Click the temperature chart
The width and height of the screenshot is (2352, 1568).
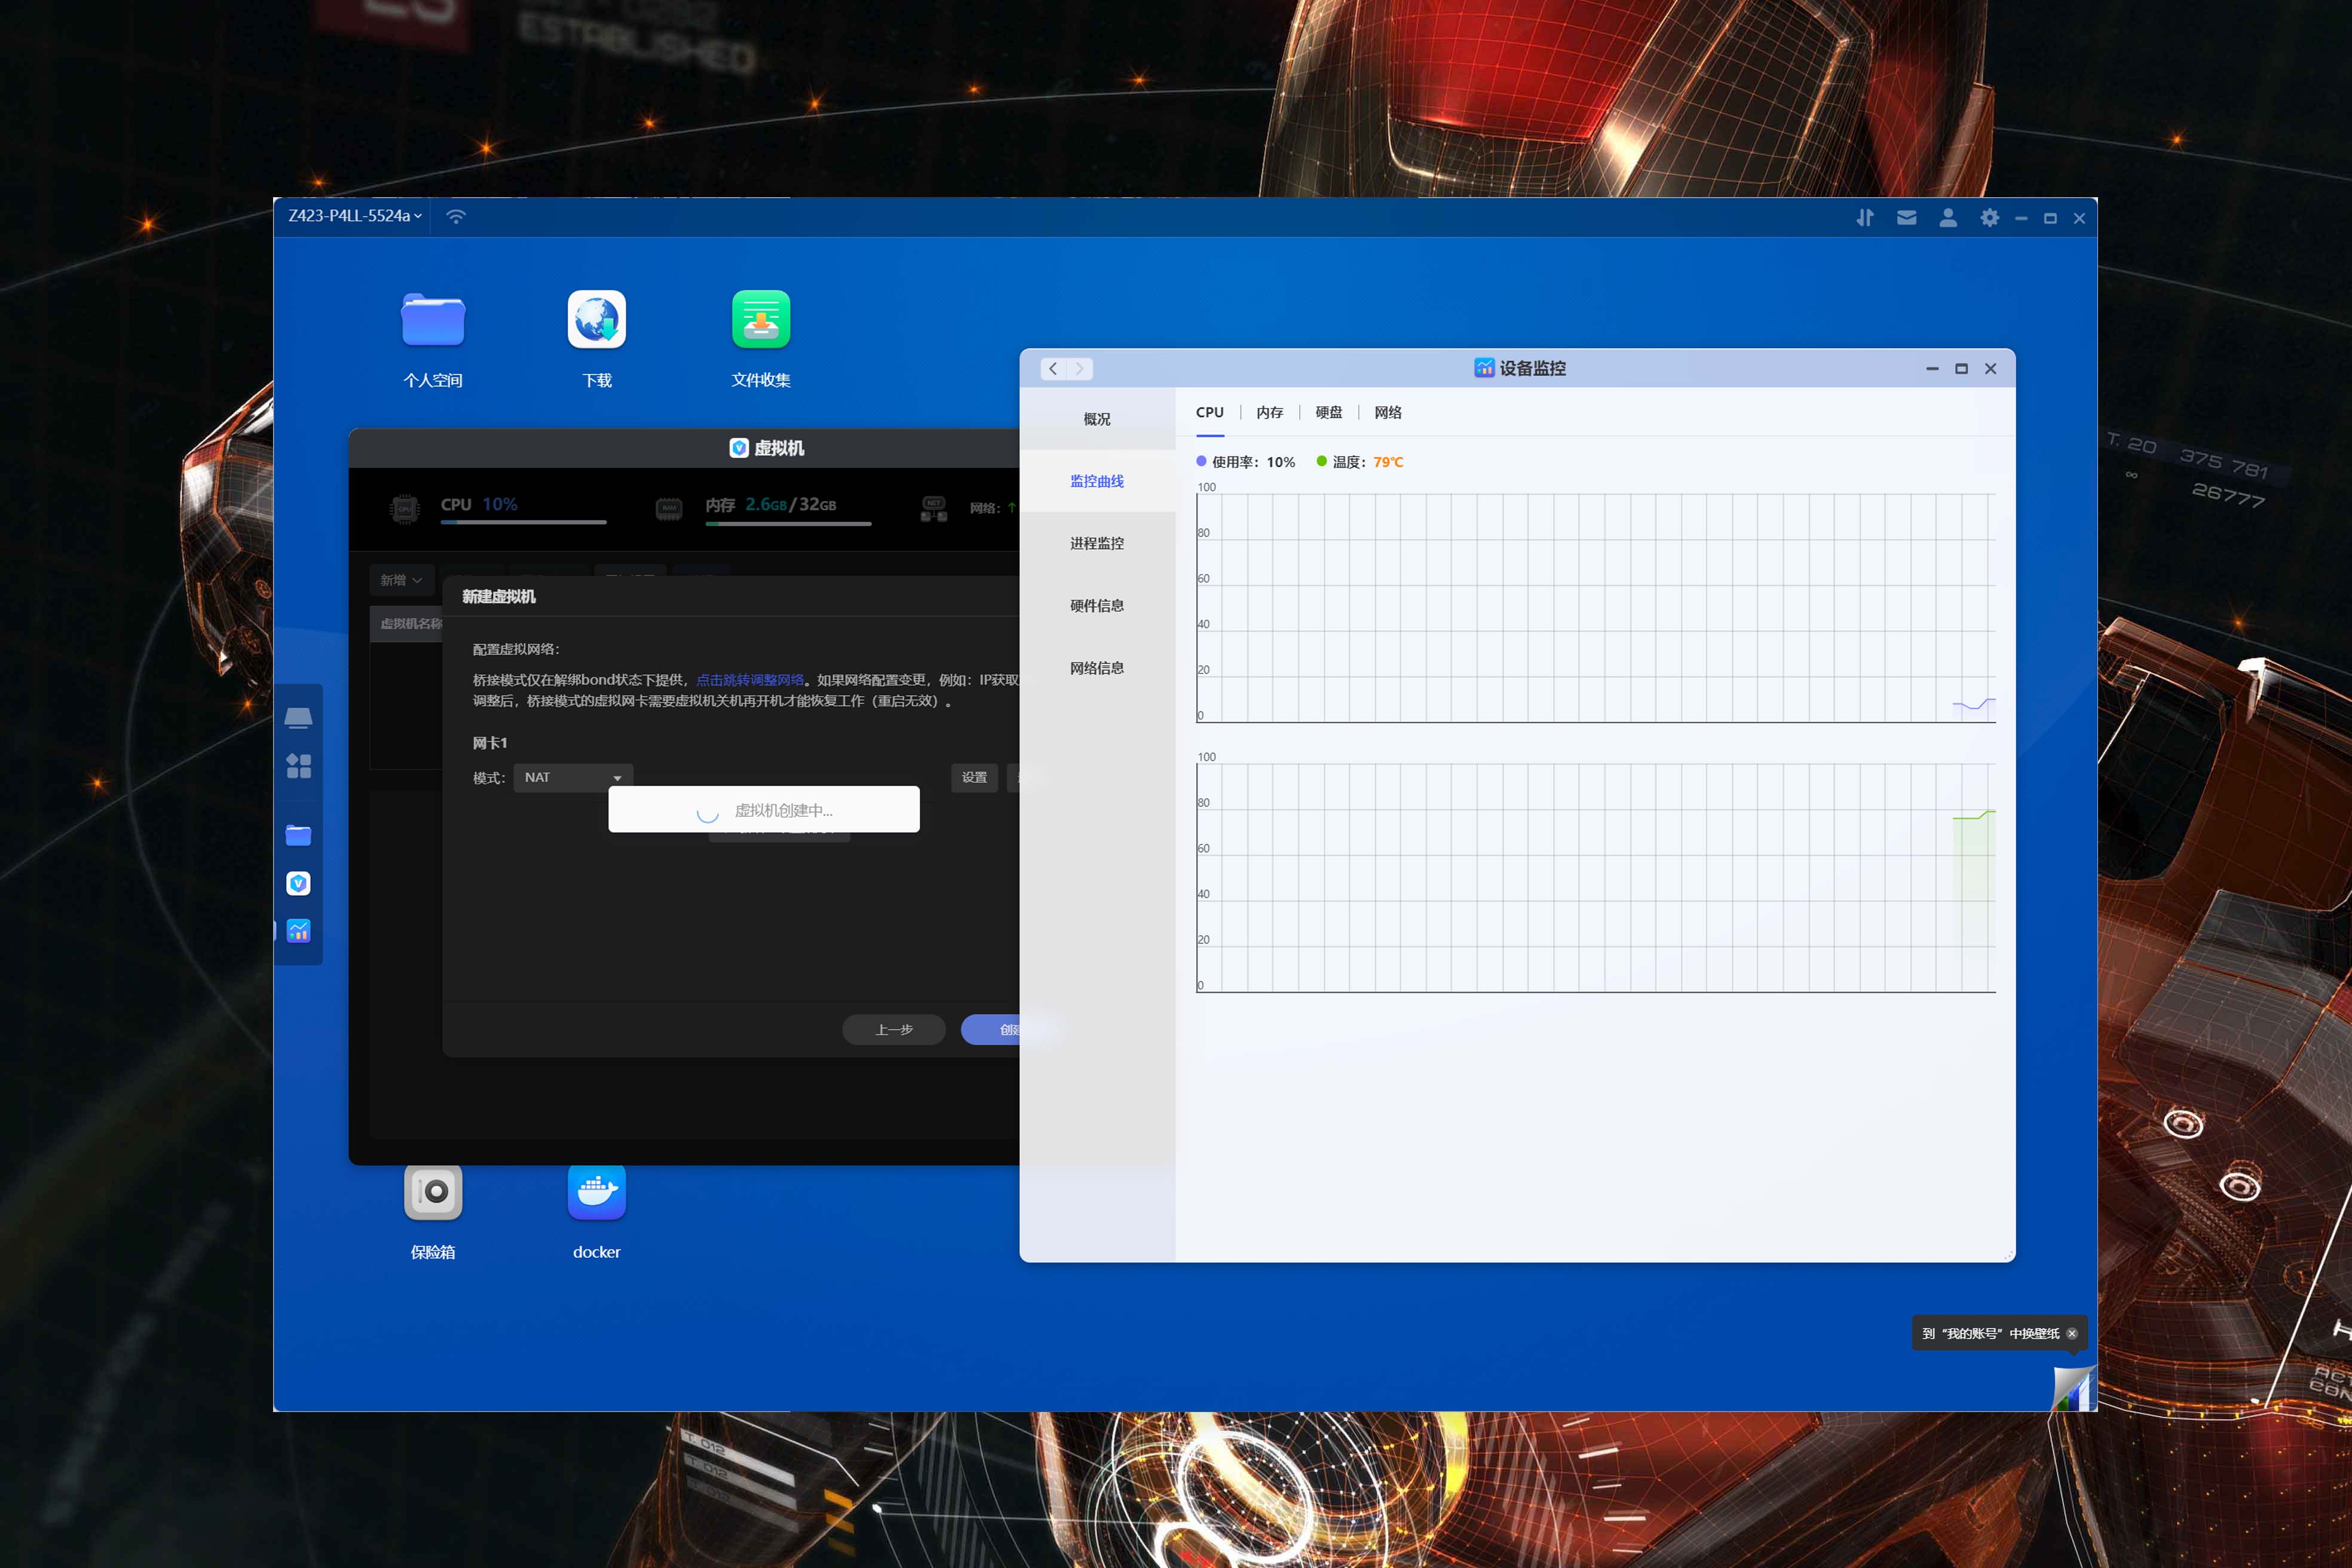pos(1596,877)
